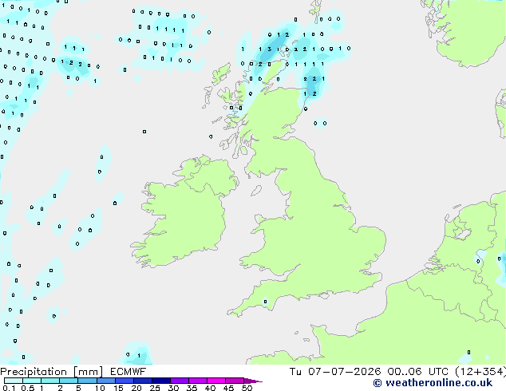Click the legend label '35'

pos(192,388)
